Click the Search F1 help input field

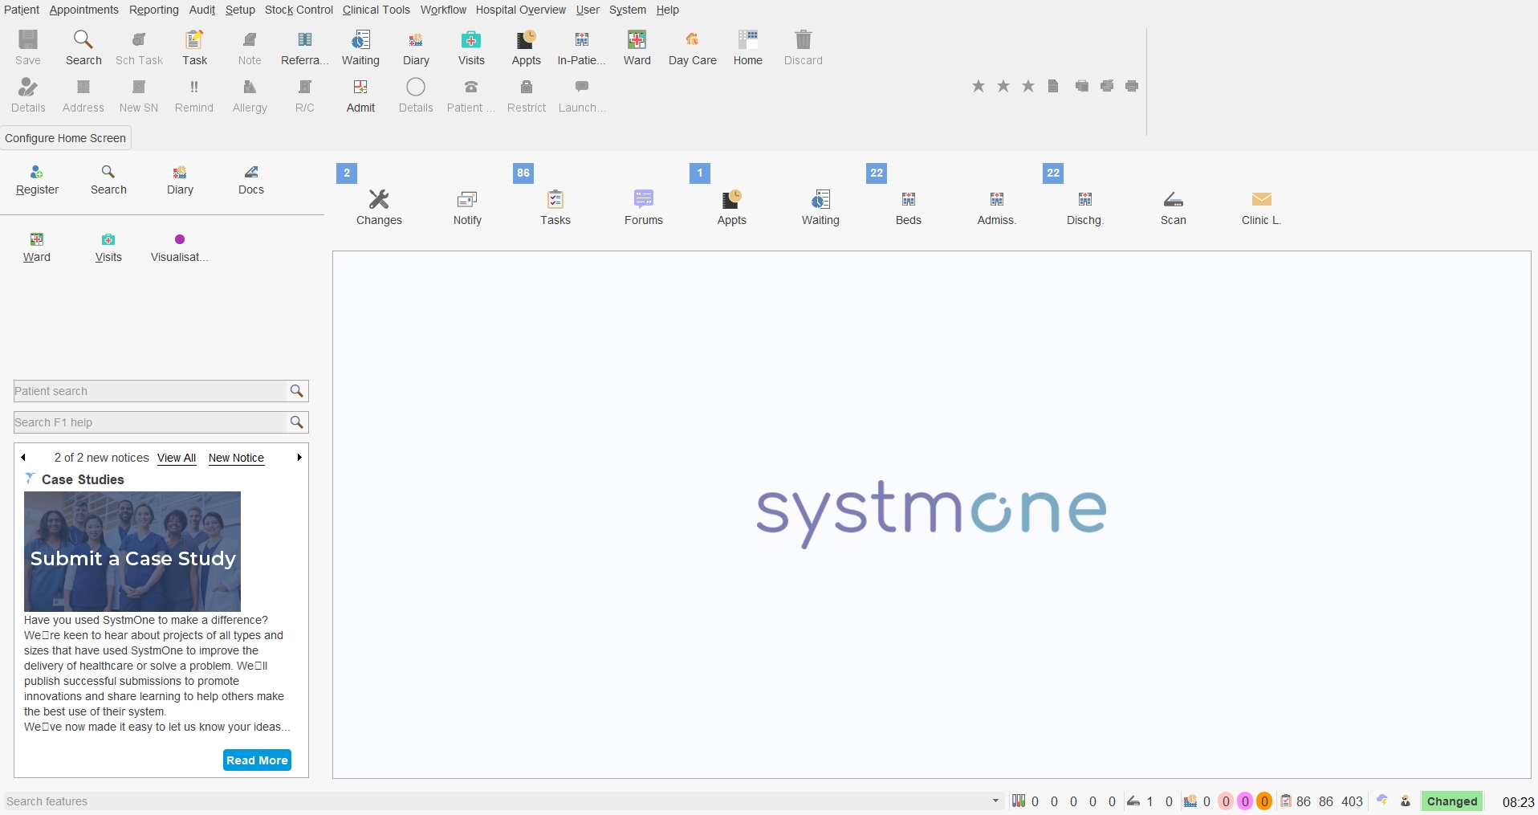150,422
